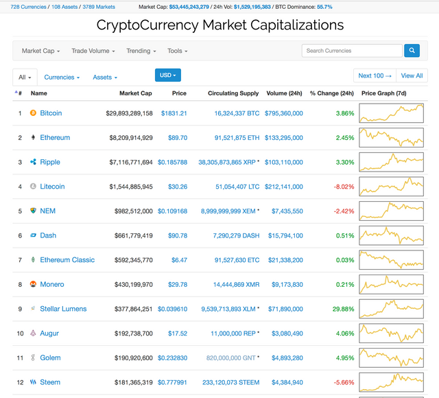Expand the Tools menu
Screen dimensions: 439x398
click(x=177, y=51)
